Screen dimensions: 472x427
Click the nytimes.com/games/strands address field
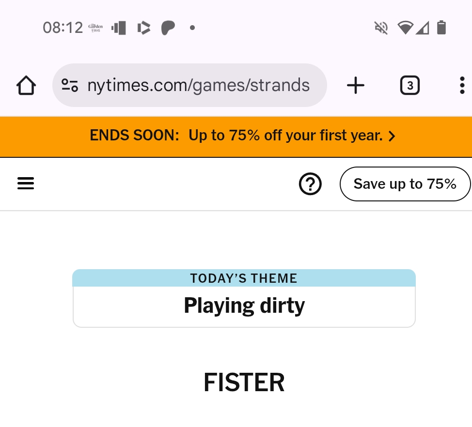click(198, 86)
